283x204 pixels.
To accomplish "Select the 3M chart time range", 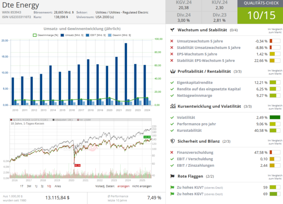I will pyautogui.click(x=29, y=186).
